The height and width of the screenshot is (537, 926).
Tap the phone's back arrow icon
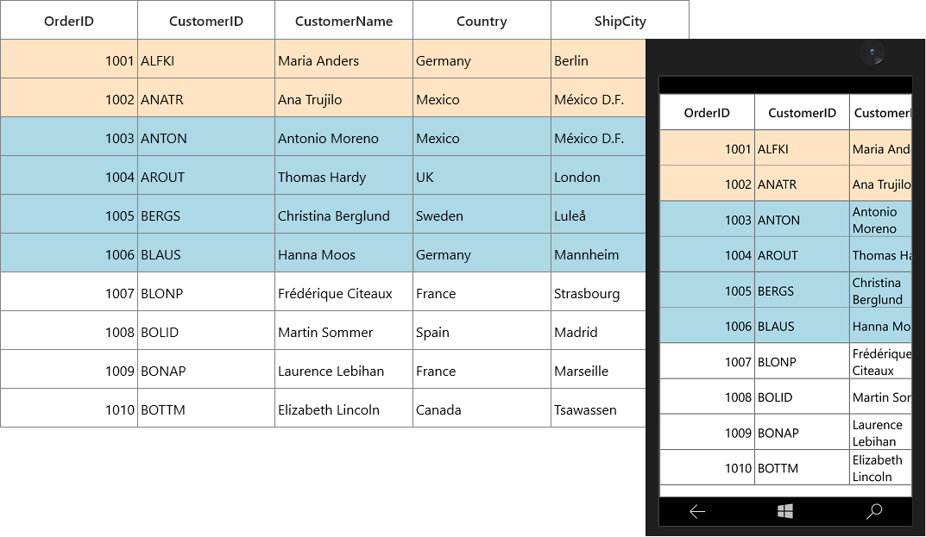[697, 512]
